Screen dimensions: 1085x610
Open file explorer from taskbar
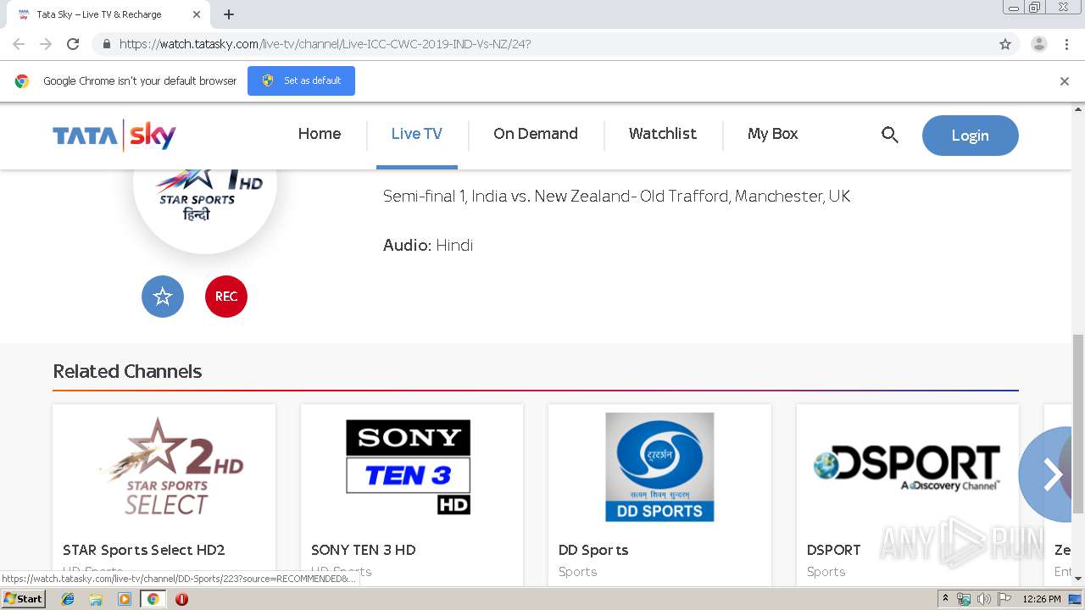coord(96,599)
